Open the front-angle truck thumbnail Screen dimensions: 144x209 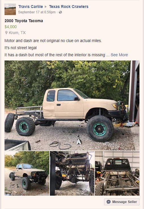[27, 173]
